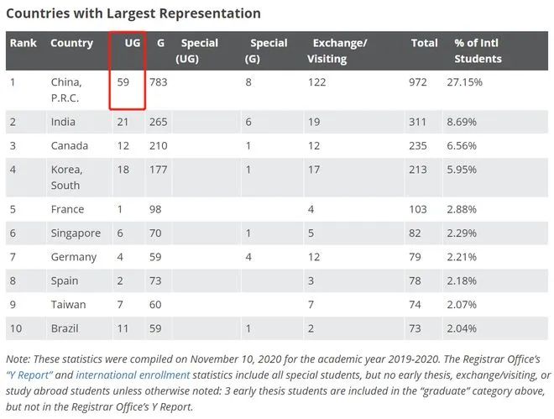Select the Total column header
The width and height of the screenshot is (554, 419).
tap(423, 43)
